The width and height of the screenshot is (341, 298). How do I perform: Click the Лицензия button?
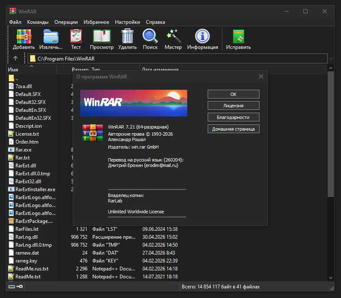tap(233, 106)
